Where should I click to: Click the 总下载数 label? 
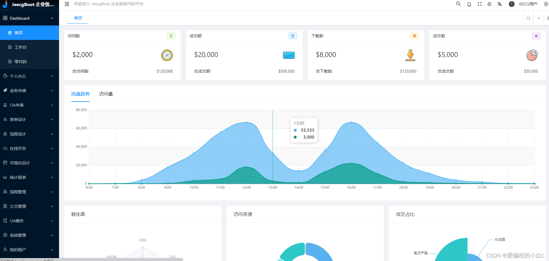pyautogui.click(x=324, y=71)
